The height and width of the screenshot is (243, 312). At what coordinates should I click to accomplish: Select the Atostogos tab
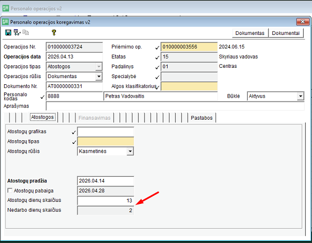point(43,118)
